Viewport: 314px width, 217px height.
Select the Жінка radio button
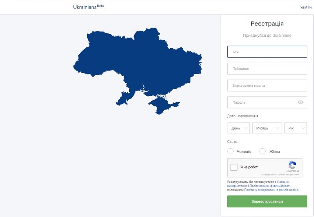(262, 151)
